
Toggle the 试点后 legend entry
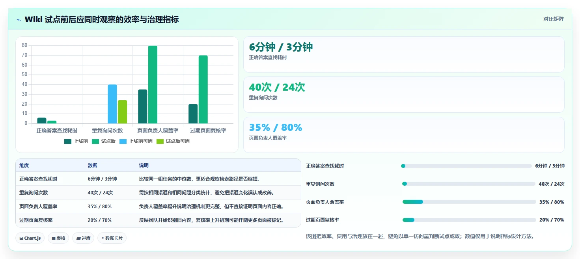click(x=104, y=141)
